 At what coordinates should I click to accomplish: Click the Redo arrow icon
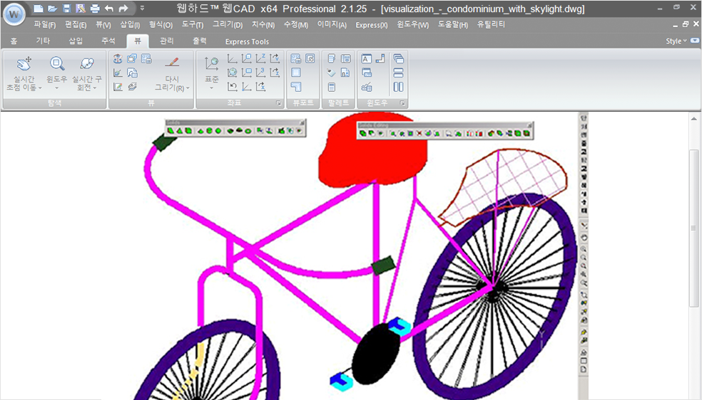(123, 8)
